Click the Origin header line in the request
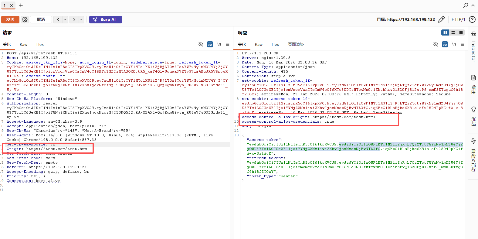 coord(48,149)
